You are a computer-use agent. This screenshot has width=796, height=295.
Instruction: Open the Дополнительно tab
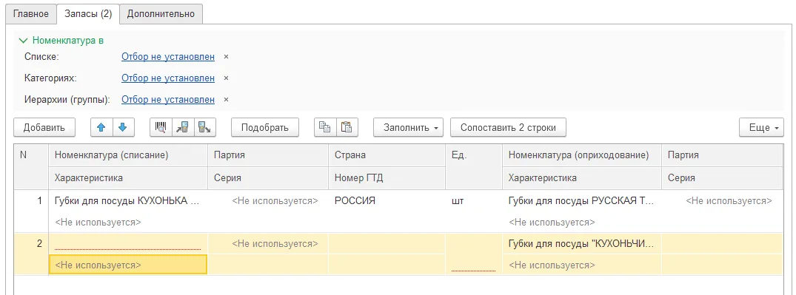pyautogui.click(x=161, y=14)
